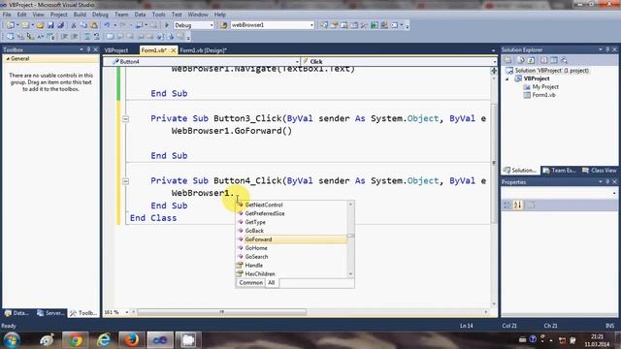The height and width of the screenshot is (349, 621).
Task: Open the Tools menu
Action: click(159, 15)
